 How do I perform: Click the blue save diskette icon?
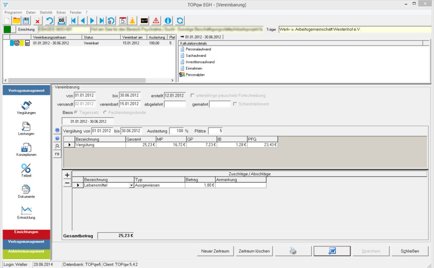(x=26, y=20)
